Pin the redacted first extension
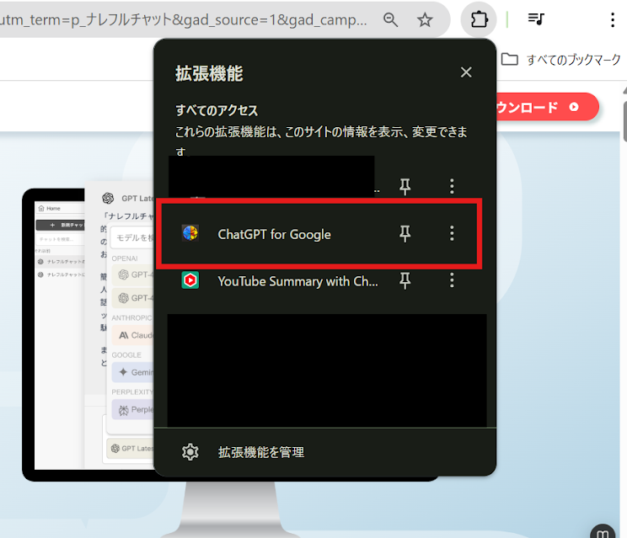 [x=405, y=187]
